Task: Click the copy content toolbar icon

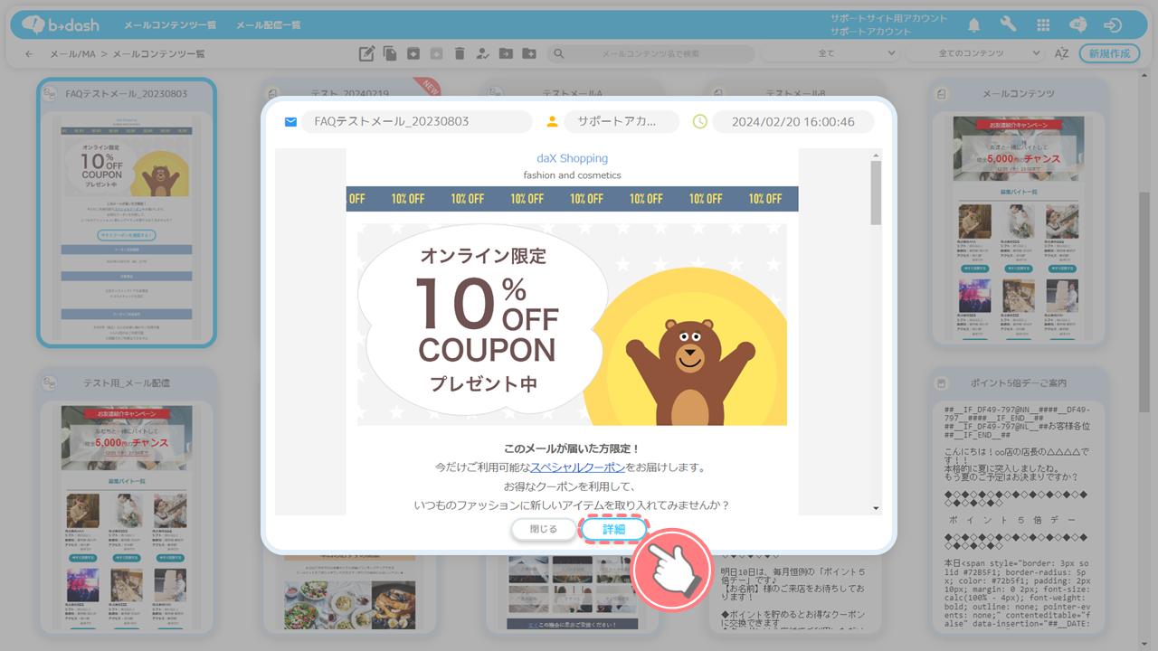Action: pos(390,54)
